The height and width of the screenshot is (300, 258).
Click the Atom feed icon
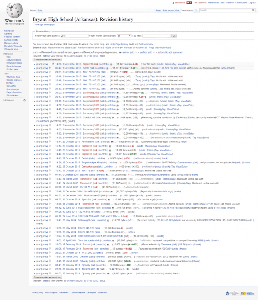[x=8, y=83]
